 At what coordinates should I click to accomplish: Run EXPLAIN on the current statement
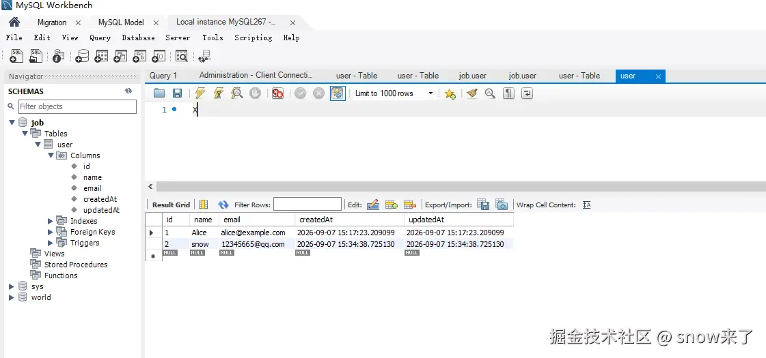coord(237,93)
